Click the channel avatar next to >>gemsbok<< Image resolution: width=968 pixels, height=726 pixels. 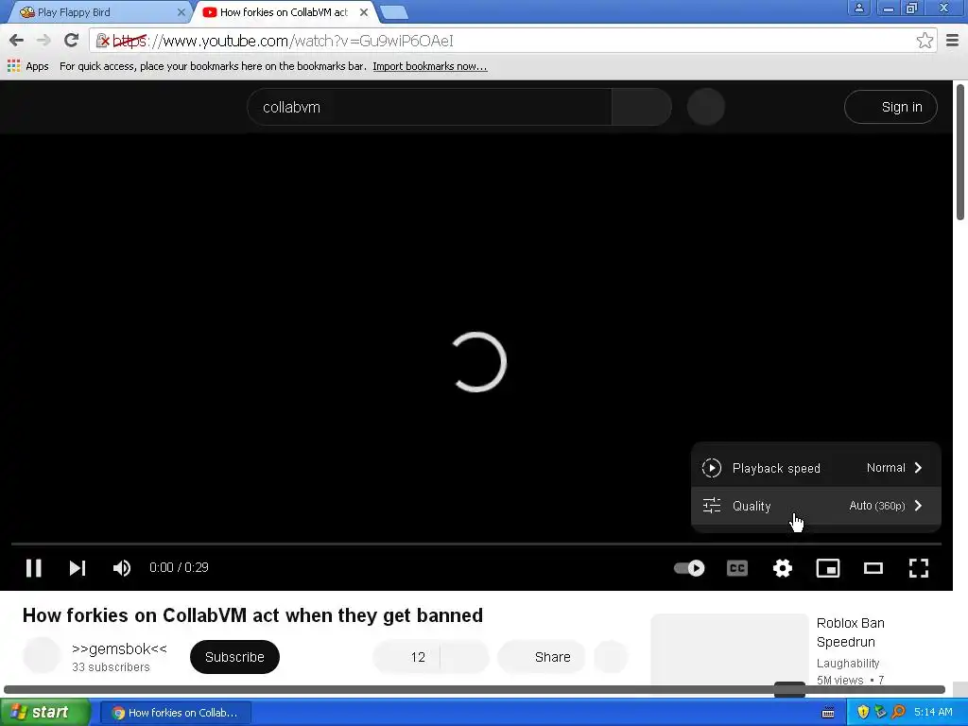[x=42, y=656]
